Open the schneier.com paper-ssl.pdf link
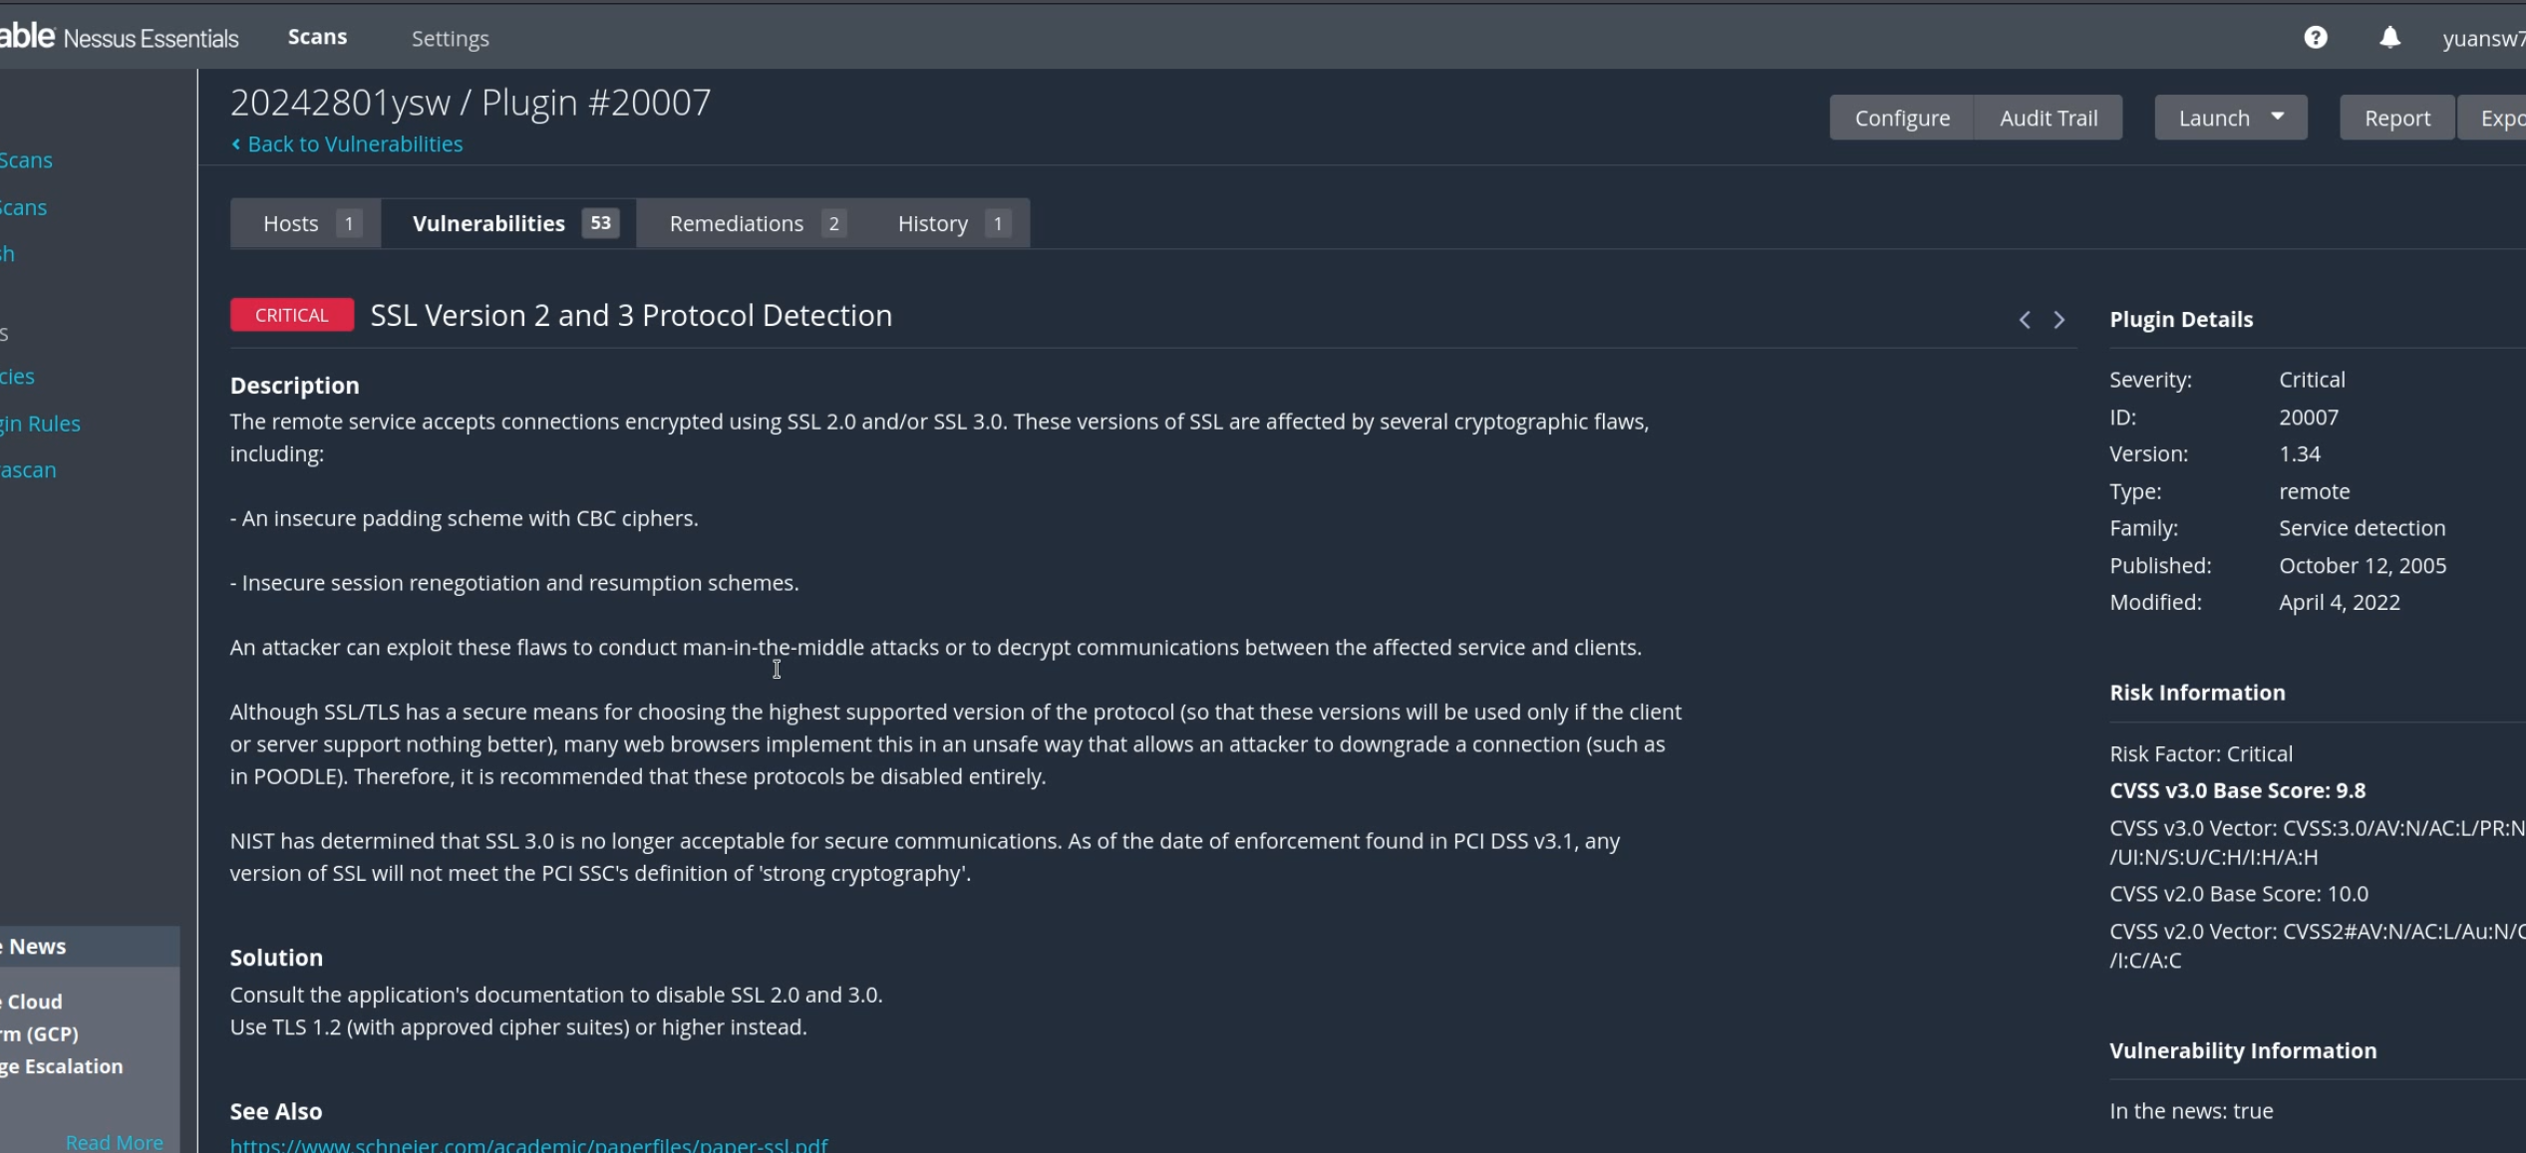This screenshot has height=1153, width=2526. (x=528, y=1145)
